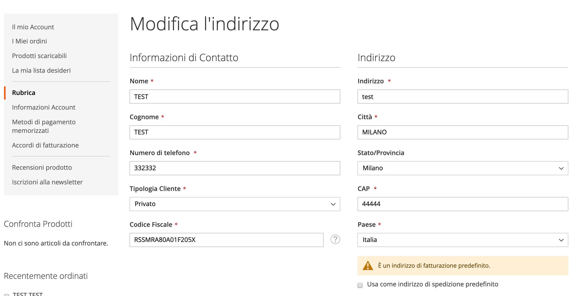Focus the Codice Fiscale text field
Viewport: 580px width, 296px height.
point(227,240)
